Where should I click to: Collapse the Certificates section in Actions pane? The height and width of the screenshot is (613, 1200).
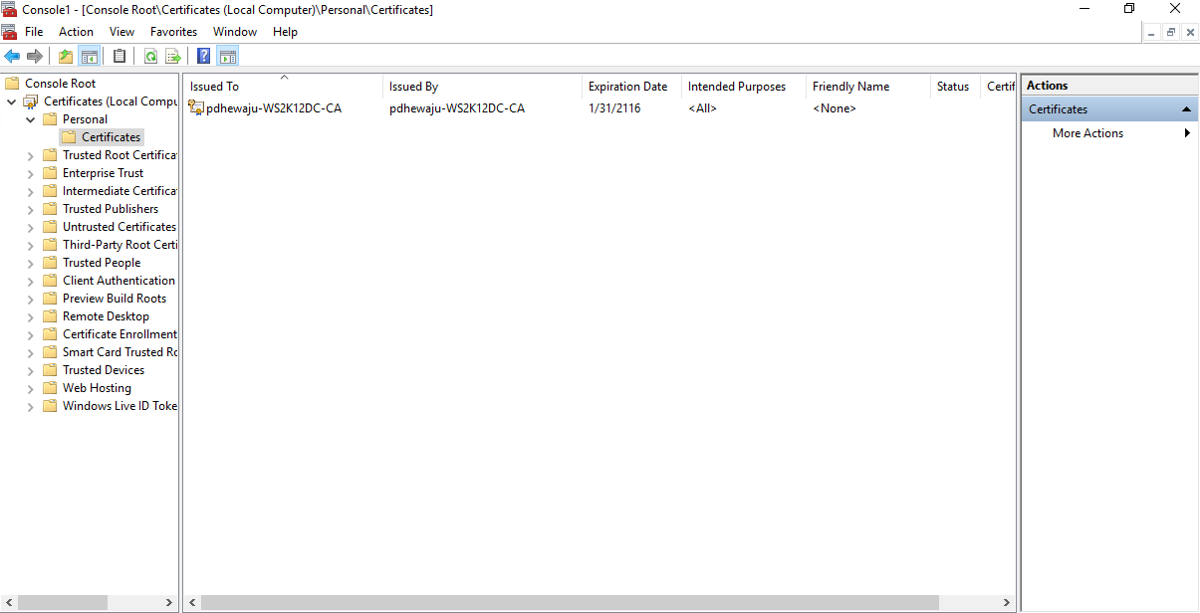pyautogui.click(x=1186, y=109)
